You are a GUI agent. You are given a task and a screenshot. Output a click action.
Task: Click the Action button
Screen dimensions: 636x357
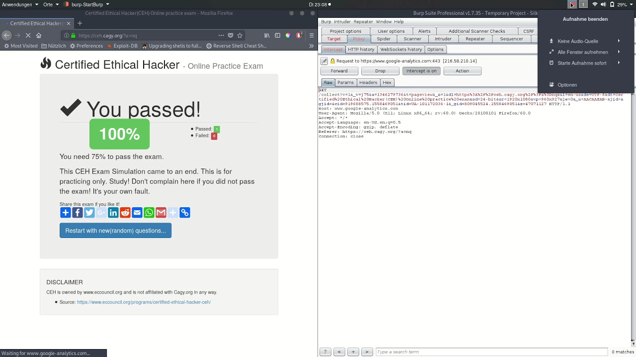tap(462, 71)
